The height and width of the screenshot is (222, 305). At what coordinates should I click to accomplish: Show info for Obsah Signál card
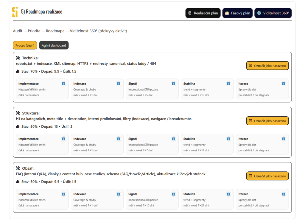coord(174,194)
